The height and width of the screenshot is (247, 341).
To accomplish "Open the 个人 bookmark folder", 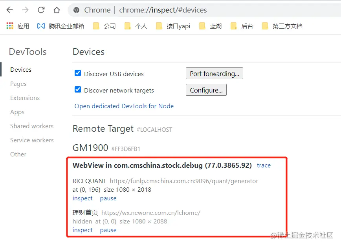I will [x=136, y=26].
